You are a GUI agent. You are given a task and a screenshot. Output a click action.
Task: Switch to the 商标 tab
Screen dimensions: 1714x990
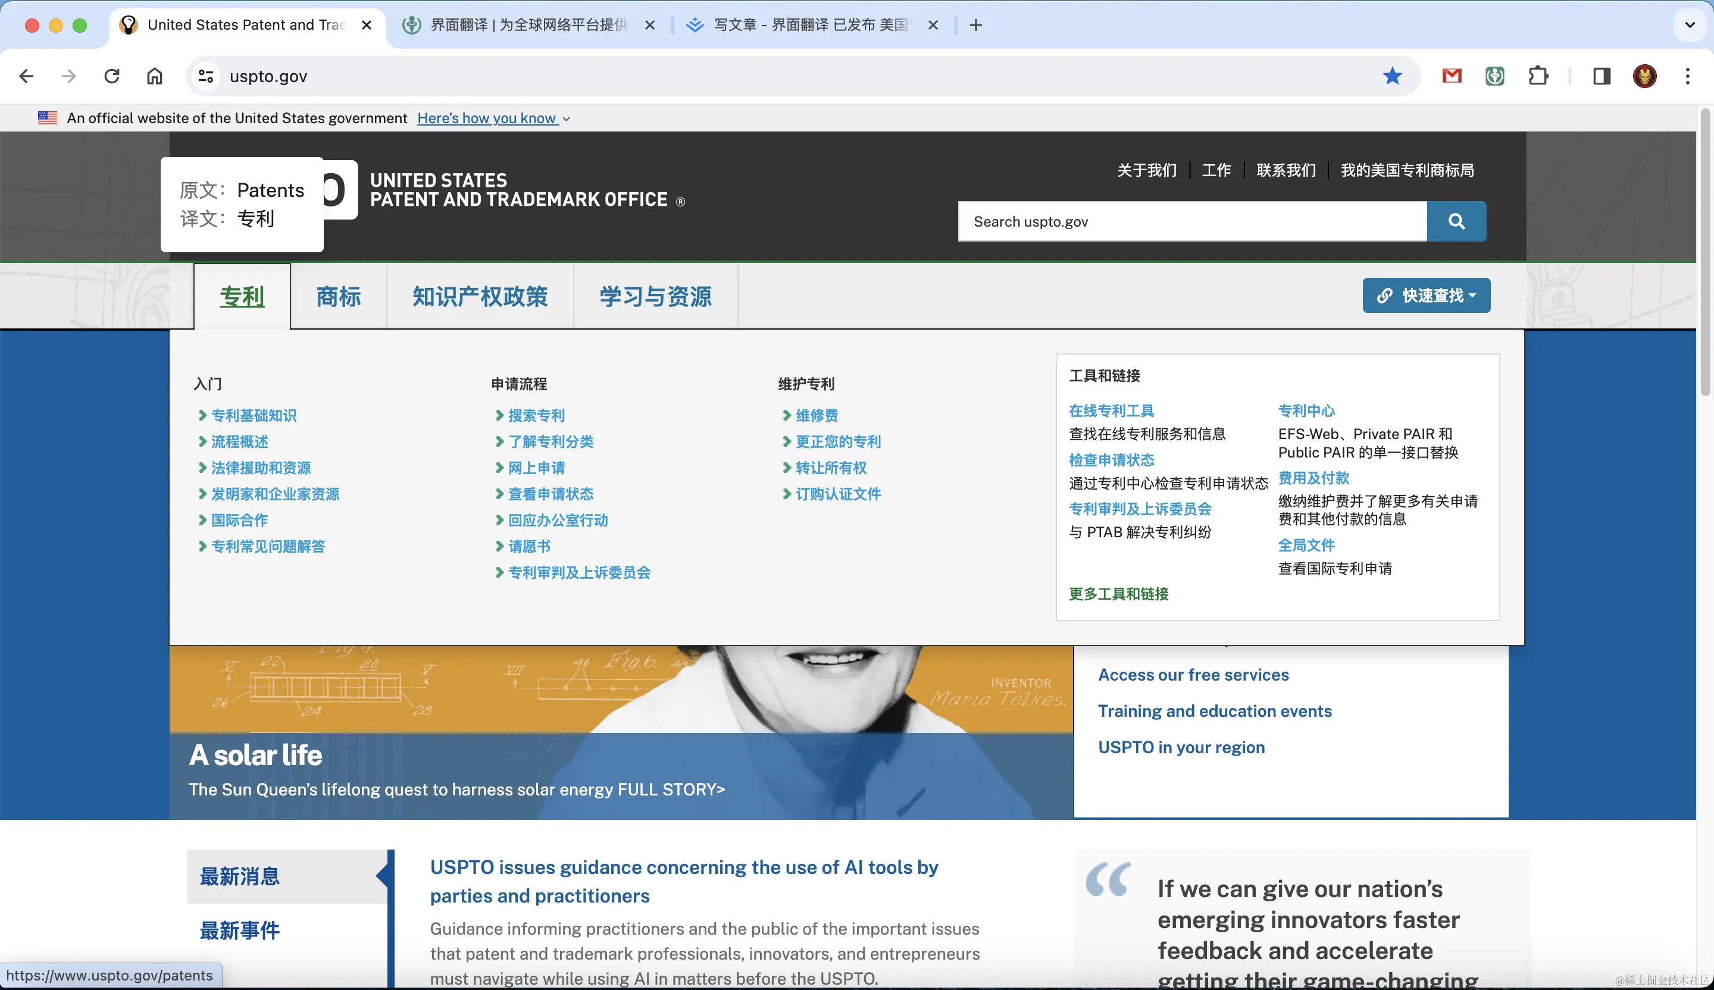click(x=338, y=296)
